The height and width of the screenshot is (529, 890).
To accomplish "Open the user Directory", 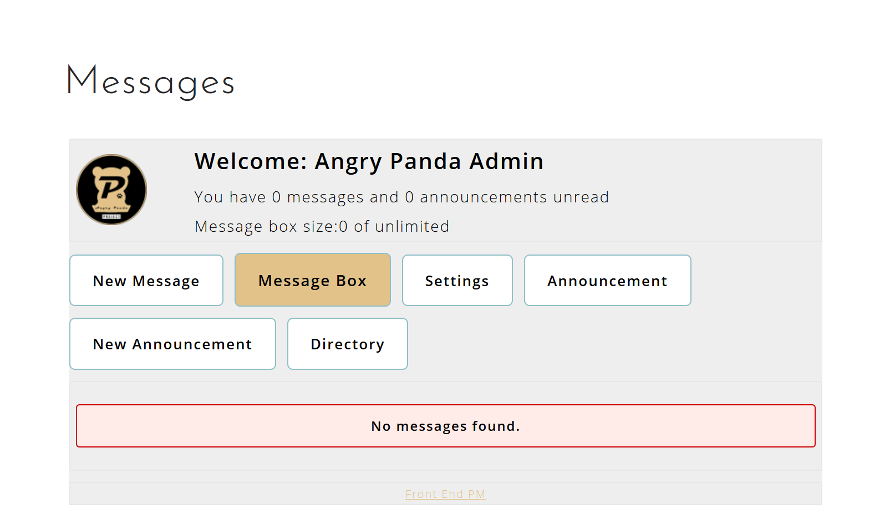I will click(348, 344).
